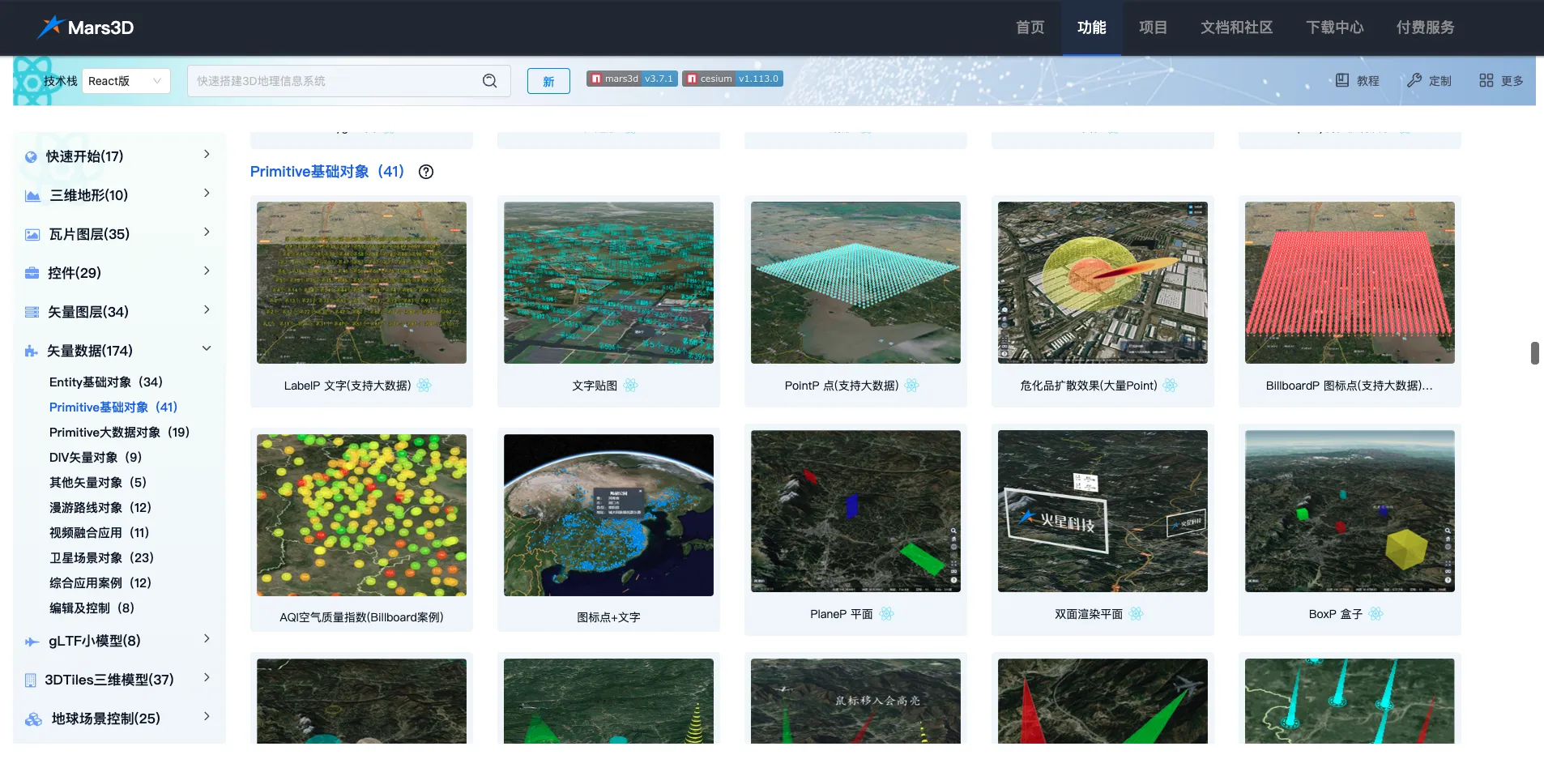This screenshot has width=1544, height=772.
Task: Open the React版 tech stack dropdown
Action: pos(126,81)
